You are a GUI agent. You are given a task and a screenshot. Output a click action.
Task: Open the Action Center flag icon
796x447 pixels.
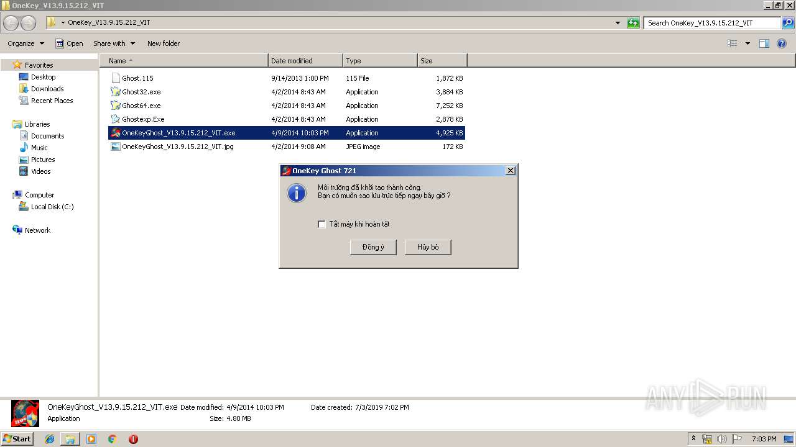click(737, 439)
